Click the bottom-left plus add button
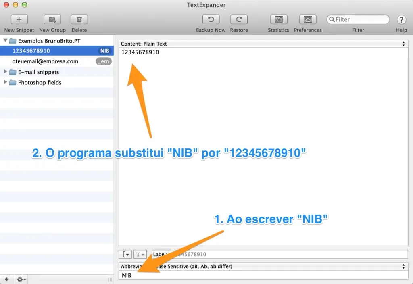 [x=6, y=279]
